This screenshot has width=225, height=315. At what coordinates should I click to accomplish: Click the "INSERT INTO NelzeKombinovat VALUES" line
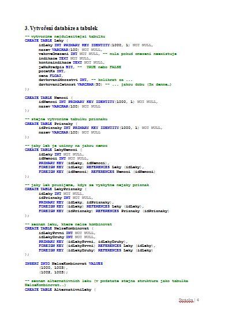coord(64,264)
